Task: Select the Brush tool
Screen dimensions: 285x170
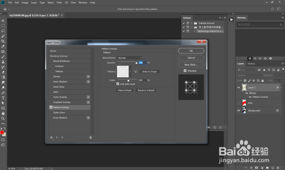Action: tap(3, 57)
